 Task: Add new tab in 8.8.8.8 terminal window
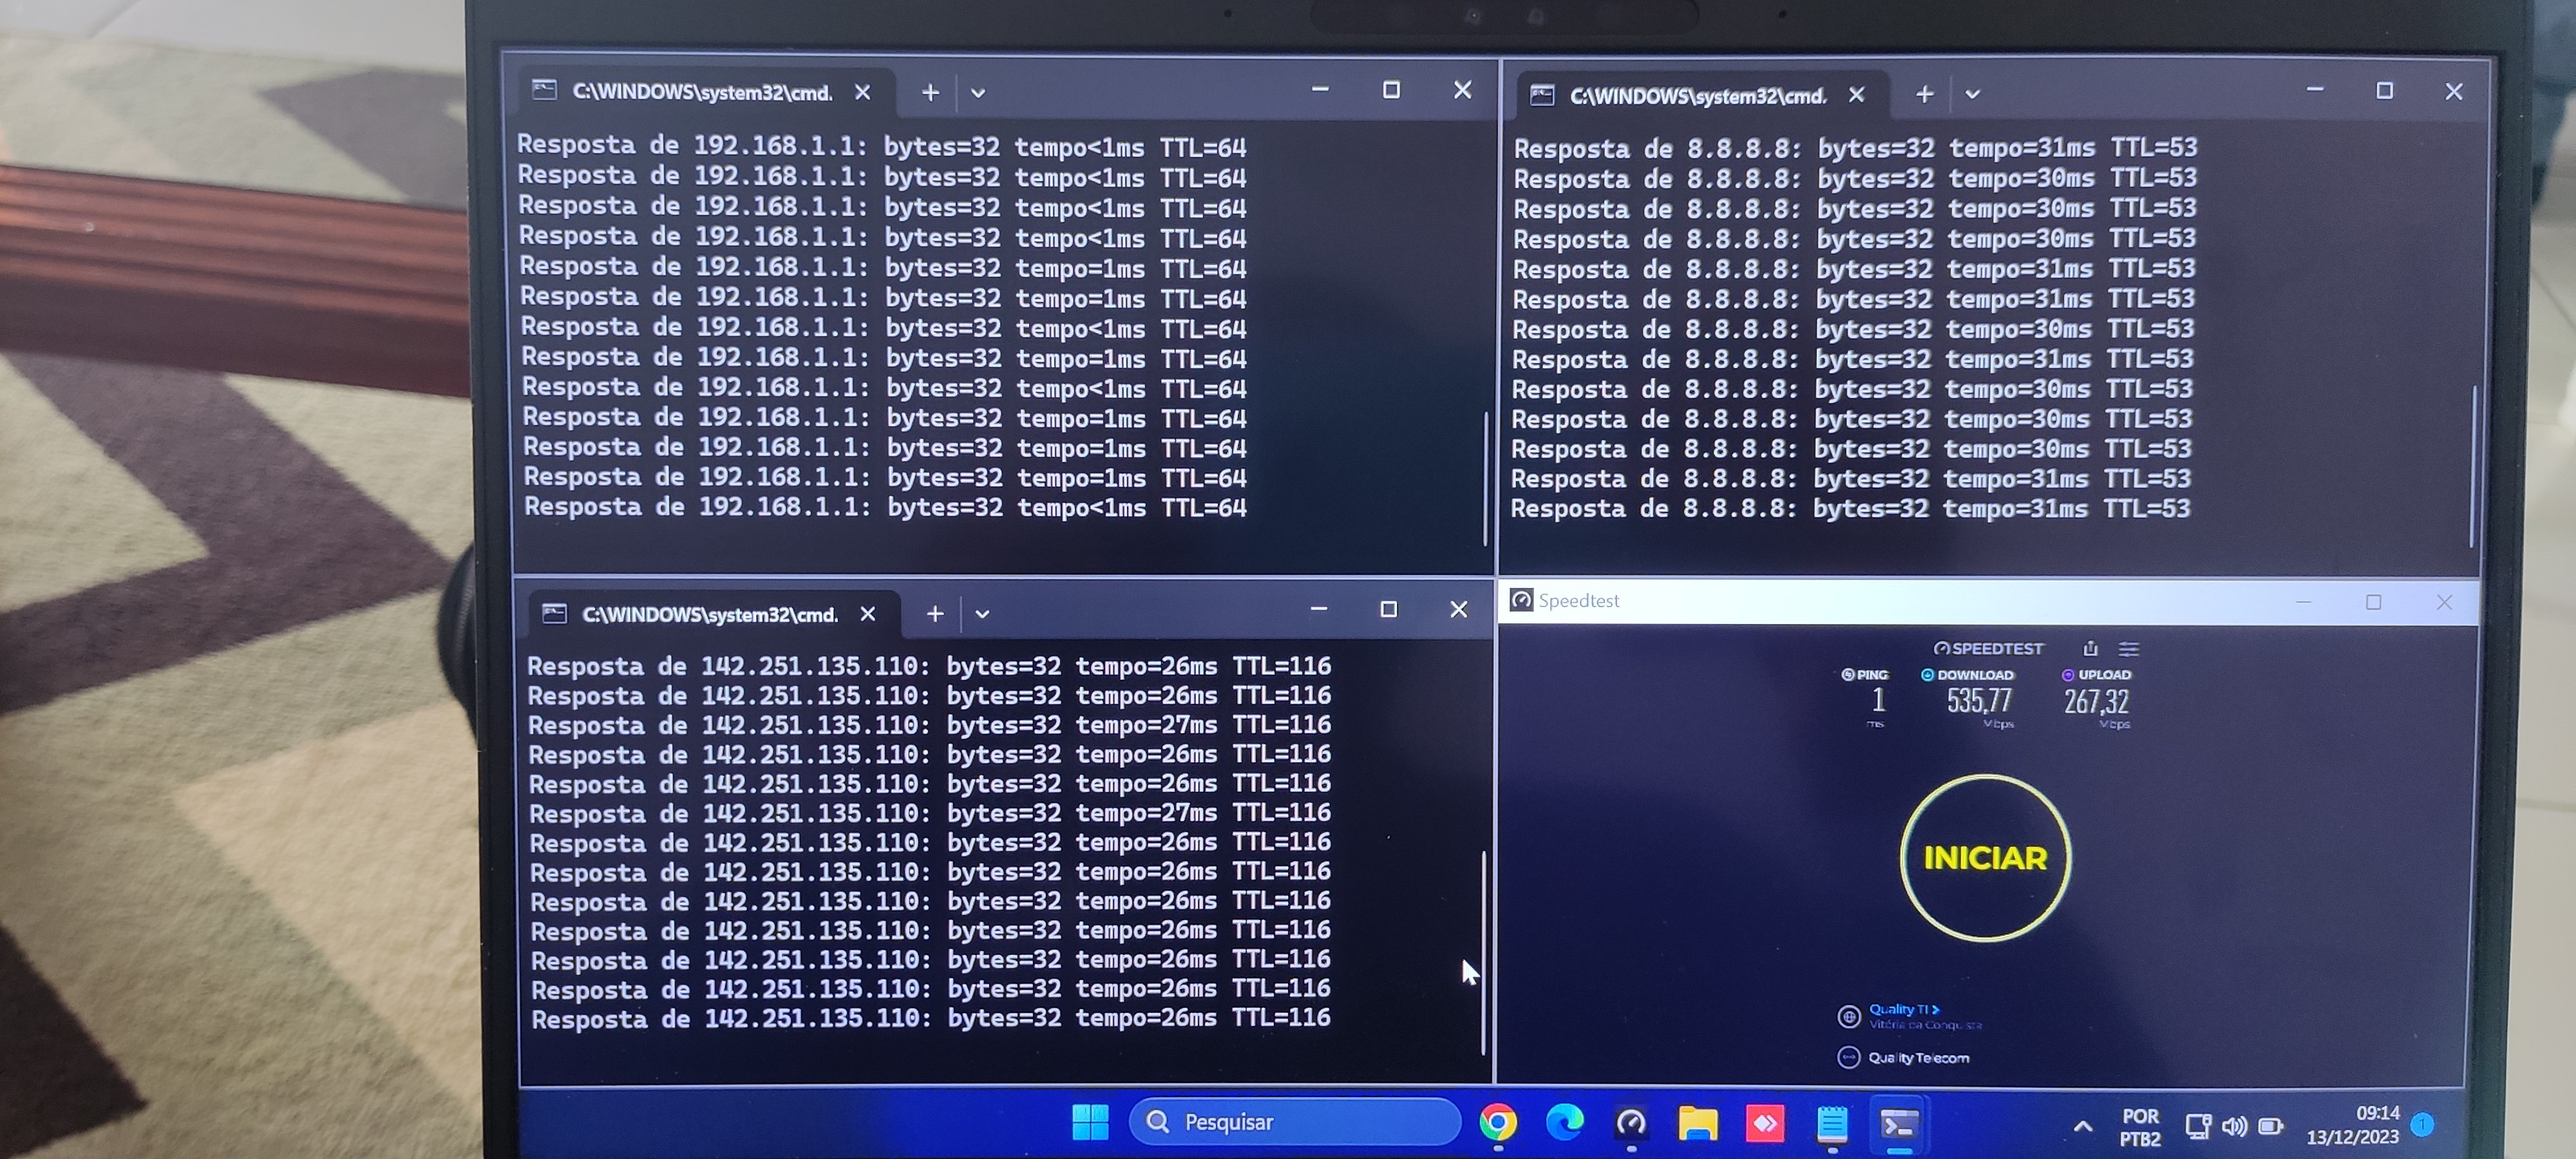(1924, 94)
